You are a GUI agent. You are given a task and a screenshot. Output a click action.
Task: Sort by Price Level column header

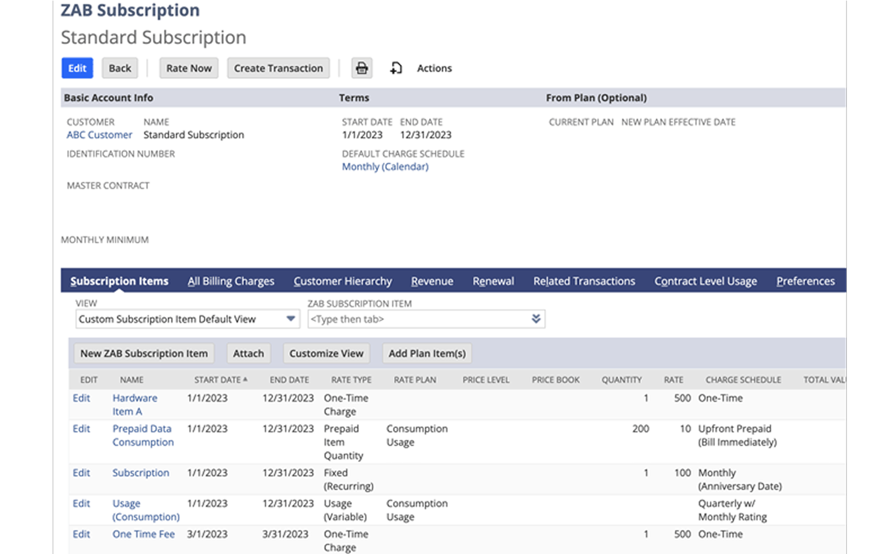tap(486, 380)
